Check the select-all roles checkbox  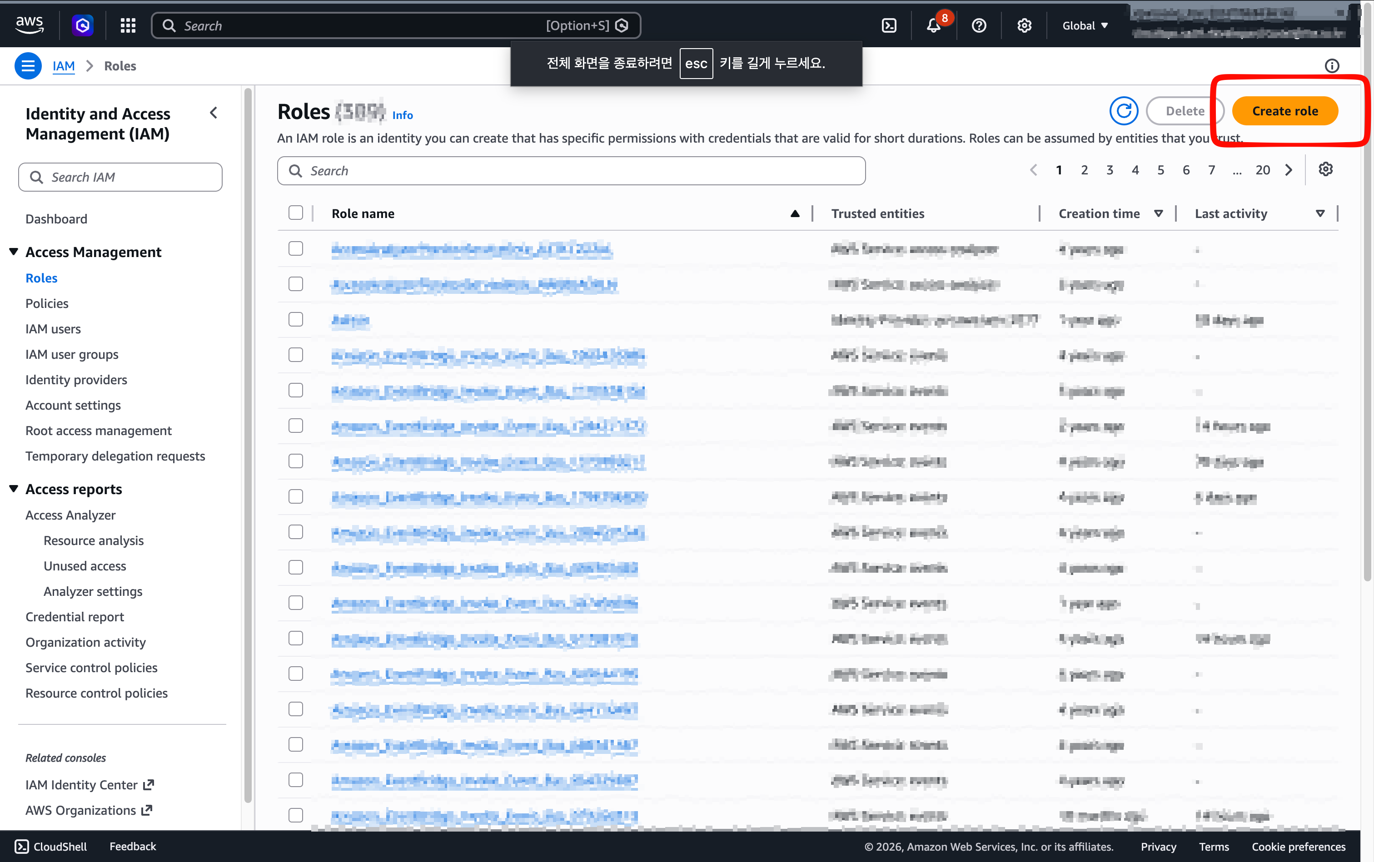[295, 213]
